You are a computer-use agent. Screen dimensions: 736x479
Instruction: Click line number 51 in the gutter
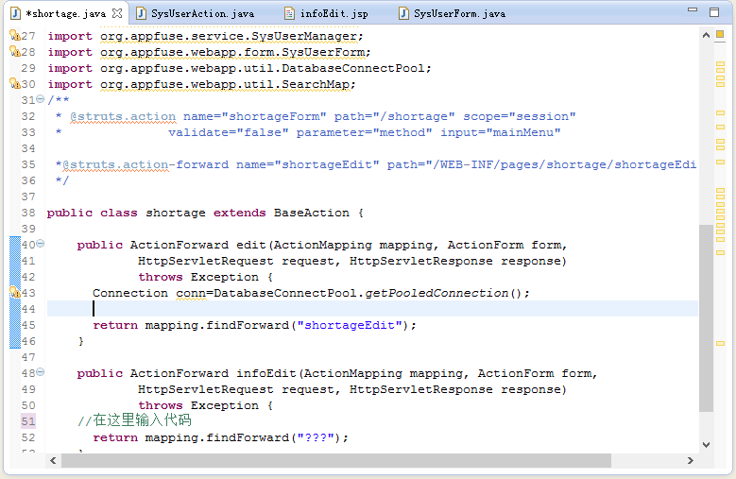28,421
